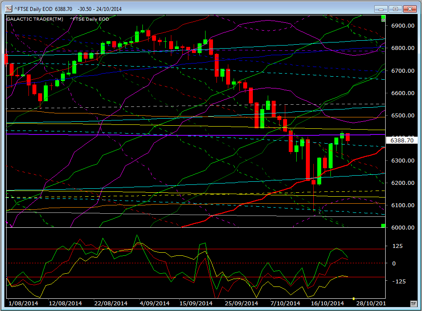
Task: Click the 4/09/2014 date label
Action: [155, 304]
